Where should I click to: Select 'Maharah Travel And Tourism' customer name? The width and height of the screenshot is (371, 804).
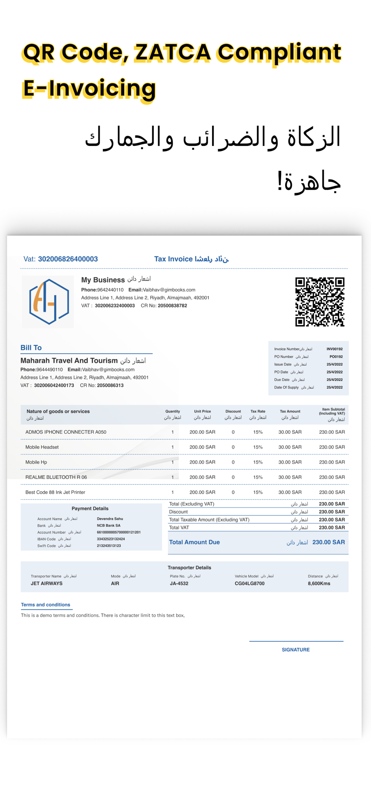point(69,361)
